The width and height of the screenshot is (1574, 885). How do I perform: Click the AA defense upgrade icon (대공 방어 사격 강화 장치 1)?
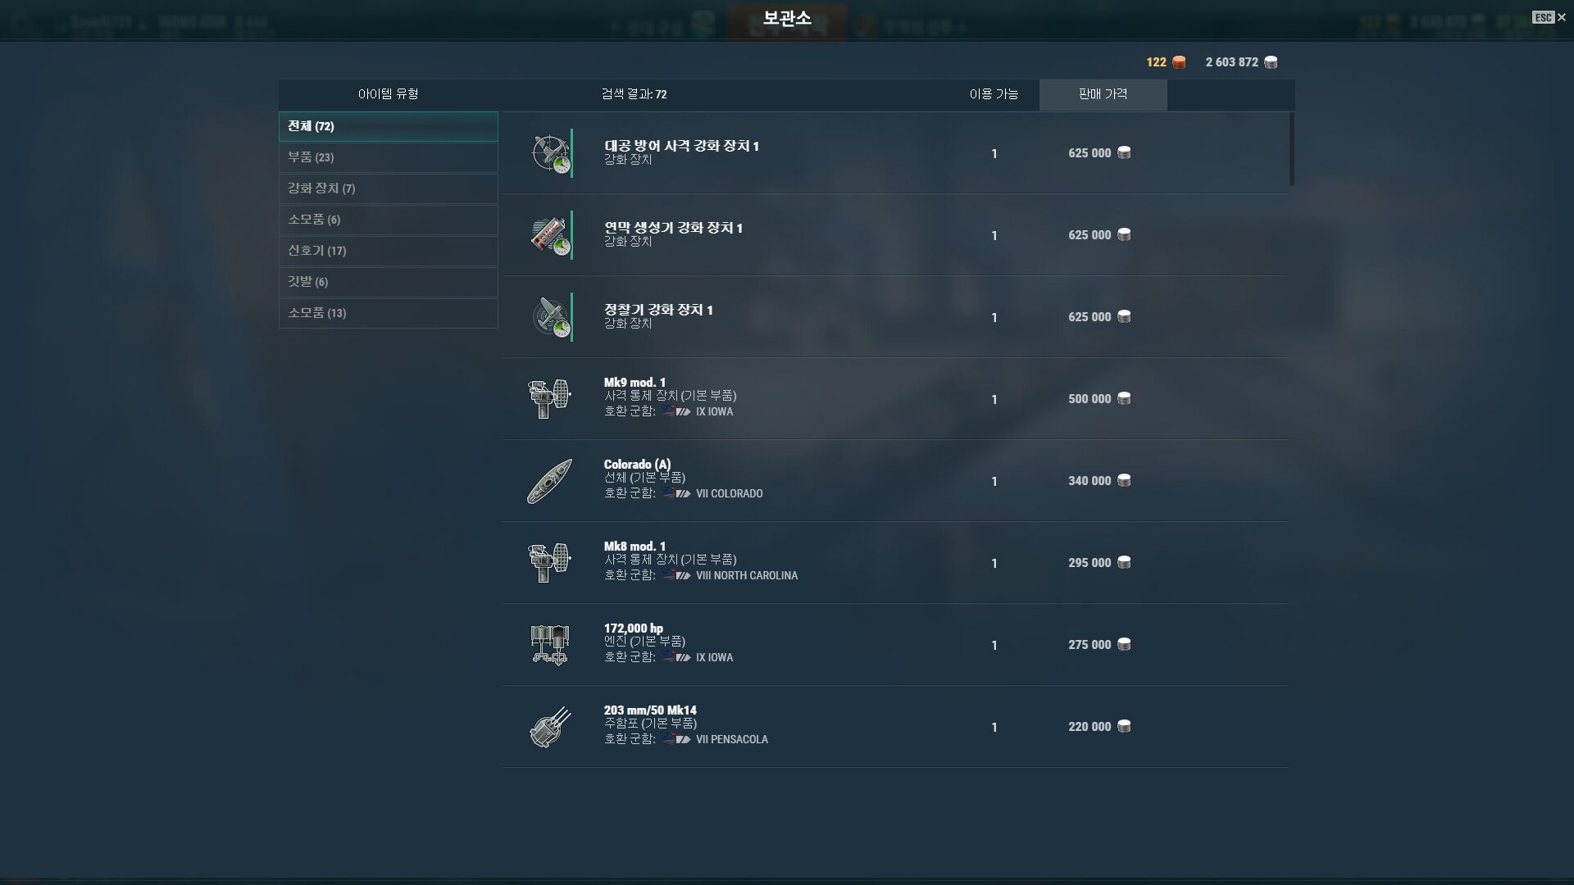[550, 153]
